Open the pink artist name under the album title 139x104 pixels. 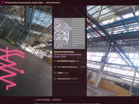[68, 55]
